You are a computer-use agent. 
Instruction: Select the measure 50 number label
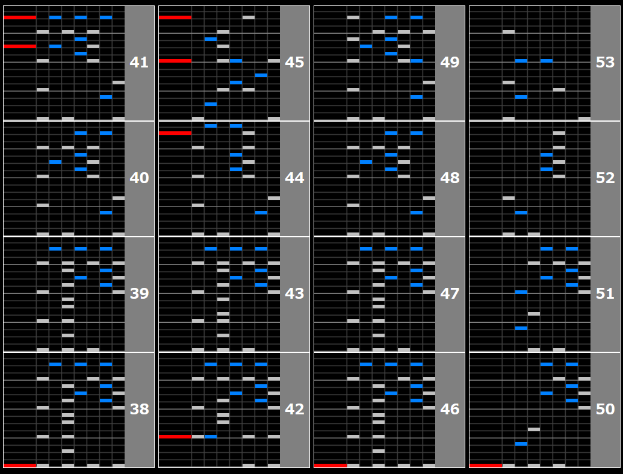point(606,409)
